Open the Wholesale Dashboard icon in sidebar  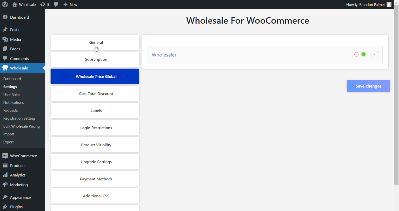point(5,68)
